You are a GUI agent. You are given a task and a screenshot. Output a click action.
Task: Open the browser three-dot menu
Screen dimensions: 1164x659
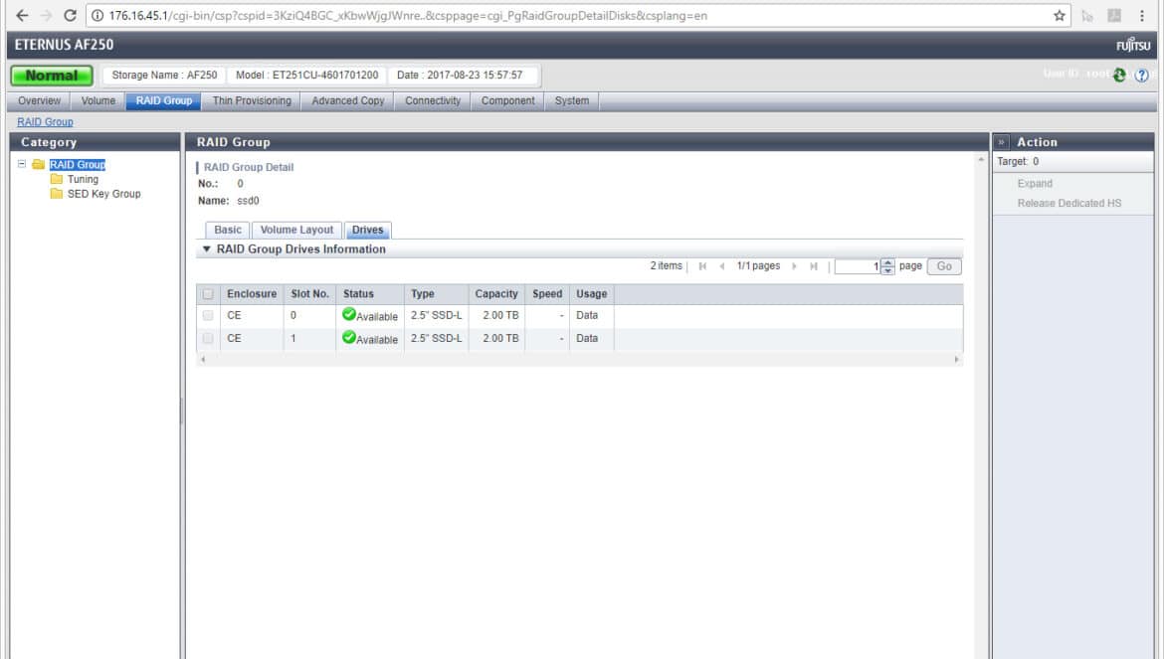tap(1142, 16)
